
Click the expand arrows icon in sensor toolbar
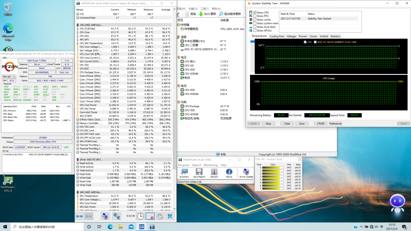pyautogui.click(x=79, y=216)
